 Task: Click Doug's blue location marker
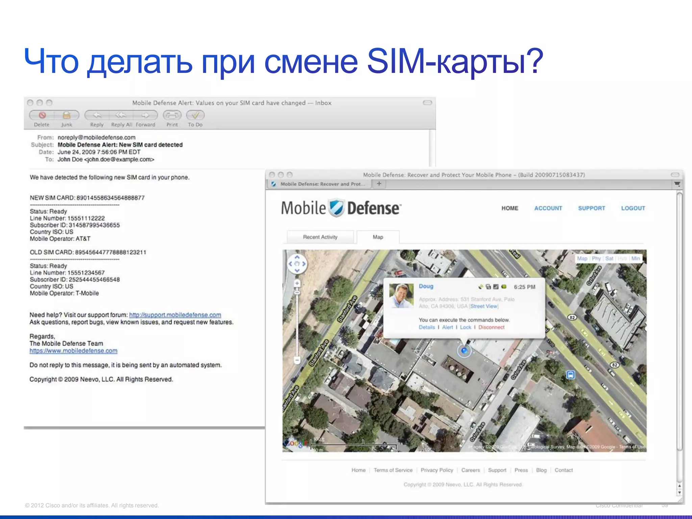[464, 351]
